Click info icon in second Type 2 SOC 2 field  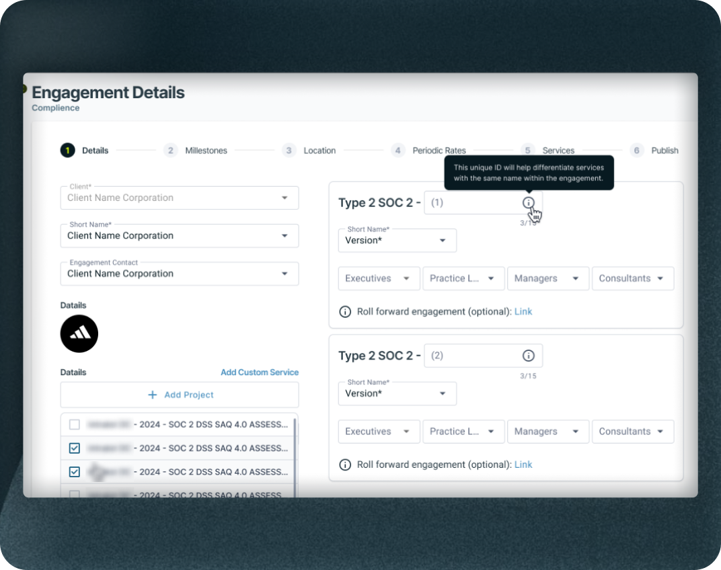tap(529, 356)
